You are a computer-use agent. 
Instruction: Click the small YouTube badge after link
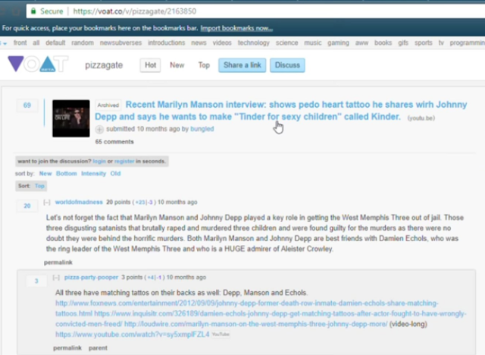(x=221, y=335)
